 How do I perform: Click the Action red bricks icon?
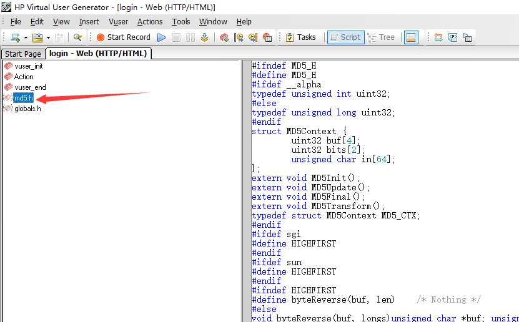click(8, 76)
